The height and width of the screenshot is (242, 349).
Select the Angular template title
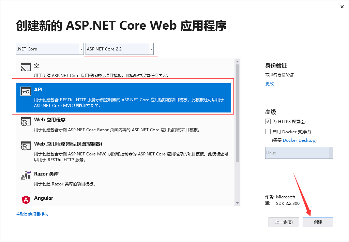[44, 198]
